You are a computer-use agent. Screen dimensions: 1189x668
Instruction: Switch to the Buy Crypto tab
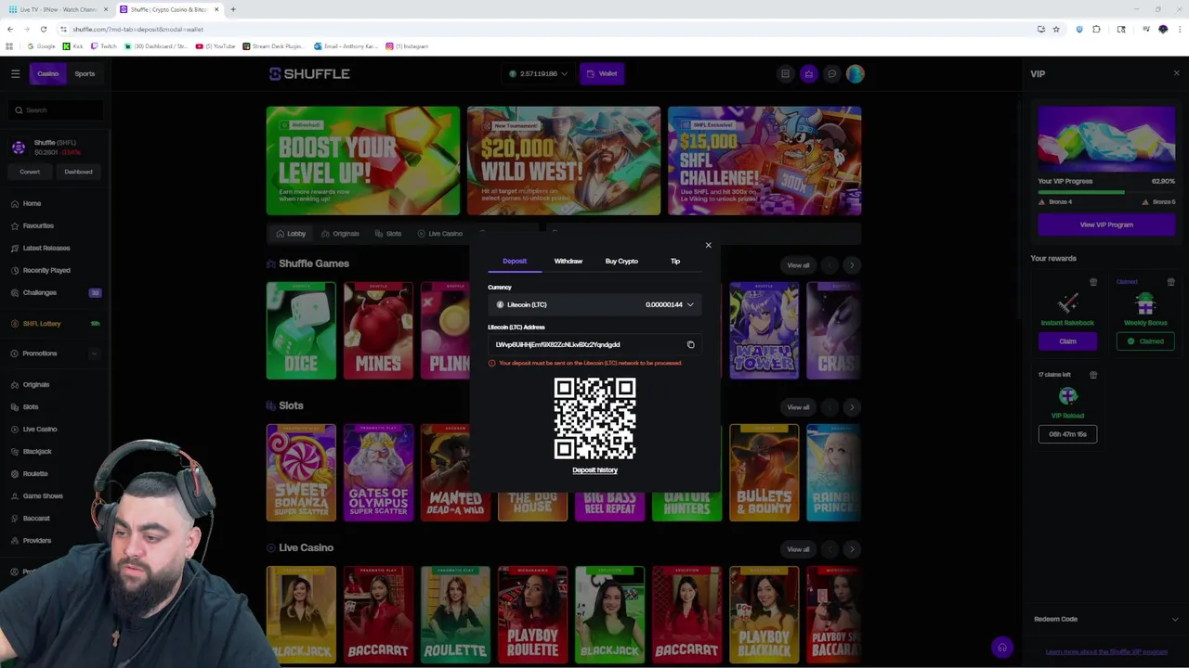[x=621, y=261]
